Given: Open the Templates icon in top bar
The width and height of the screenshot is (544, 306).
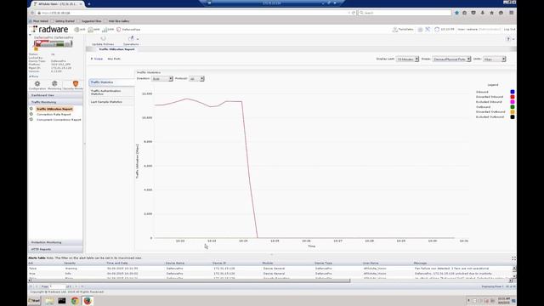Looking at the screenshot, I should [394, 30].
